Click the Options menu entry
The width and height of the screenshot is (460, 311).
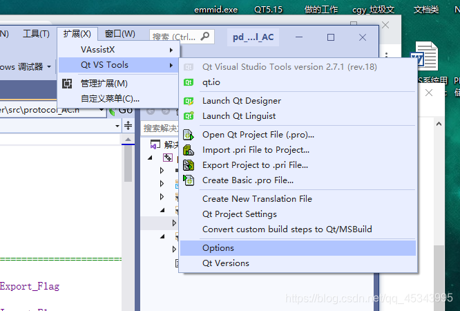(298, 248)
